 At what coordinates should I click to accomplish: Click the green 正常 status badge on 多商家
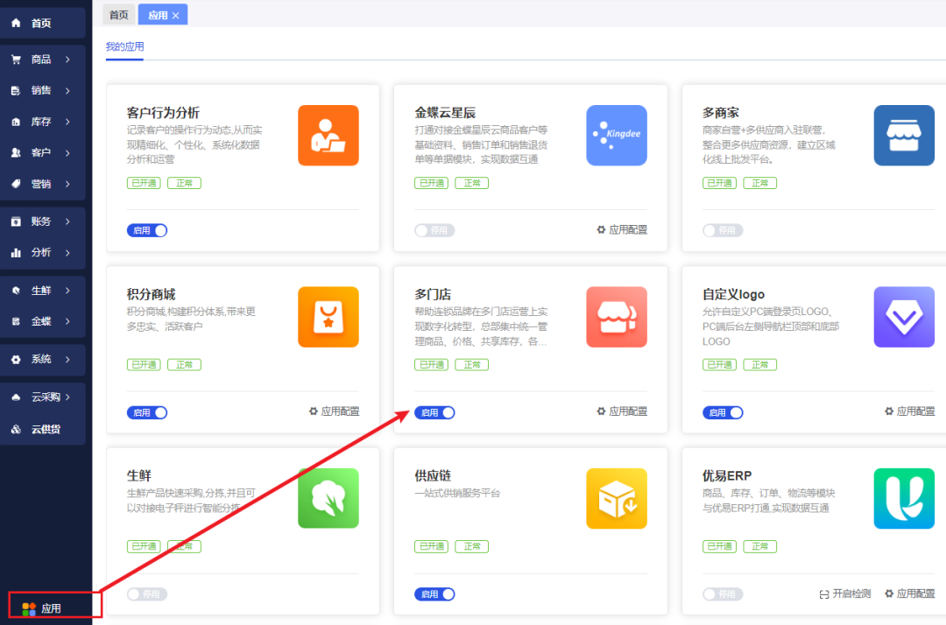[x=759, y=182]
